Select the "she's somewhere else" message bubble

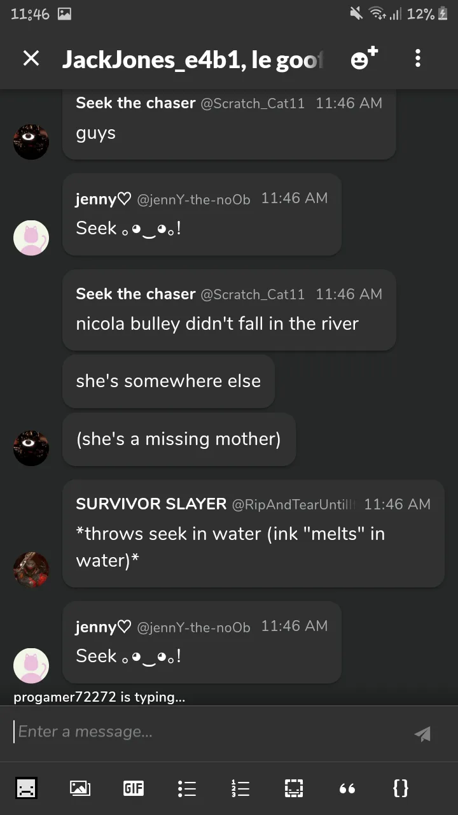pos(169,381)
